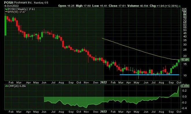Select the 20 price level on the y-axis
The image size is (191, 114).
click(185, 56)
